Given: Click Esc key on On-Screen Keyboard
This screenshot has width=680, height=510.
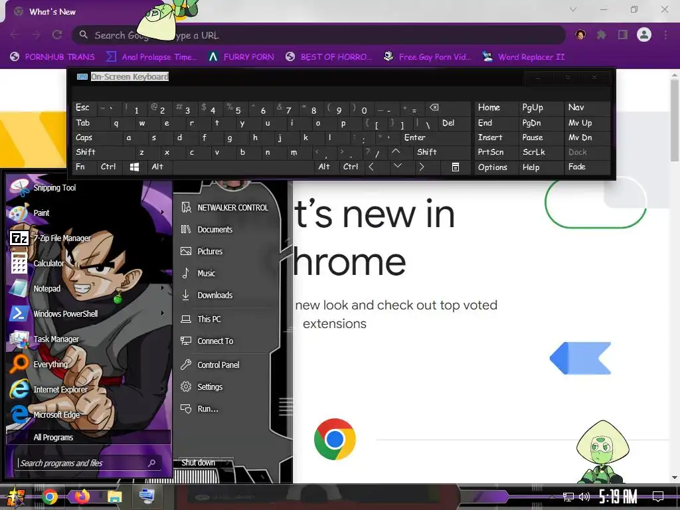Looking at the screenshot, I should (x=84, y=108).
